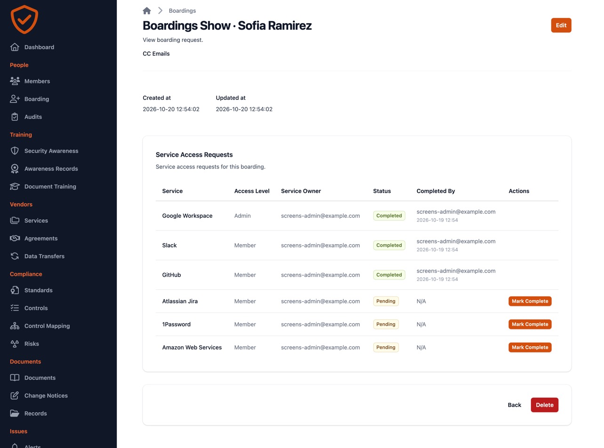This screenshot has height=448, width=604.
Task: Click the Boardings breadcrumb link
Action: 182,10
